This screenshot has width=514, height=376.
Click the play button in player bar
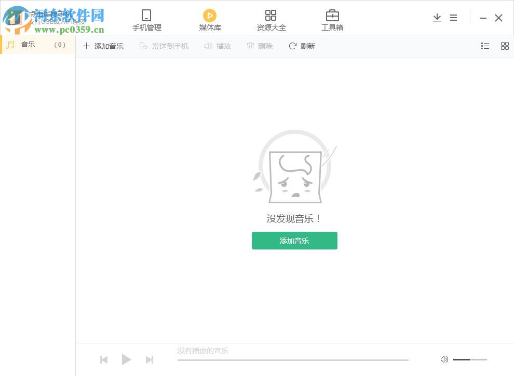click(127, 359)
